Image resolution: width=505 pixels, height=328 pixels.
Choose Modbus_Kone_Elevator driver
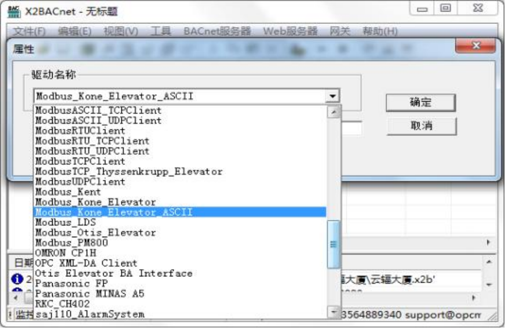180,202
